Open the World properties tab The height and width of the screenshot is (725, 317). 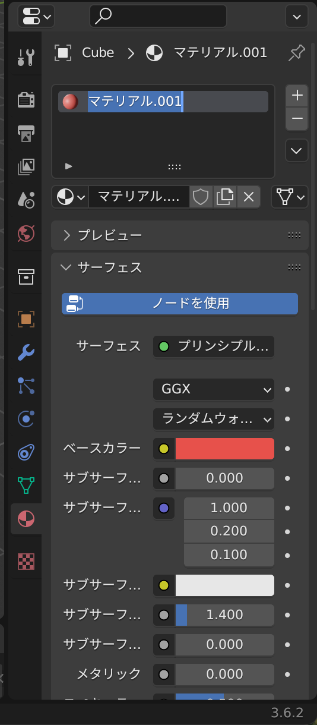click(x=26, y=233)
